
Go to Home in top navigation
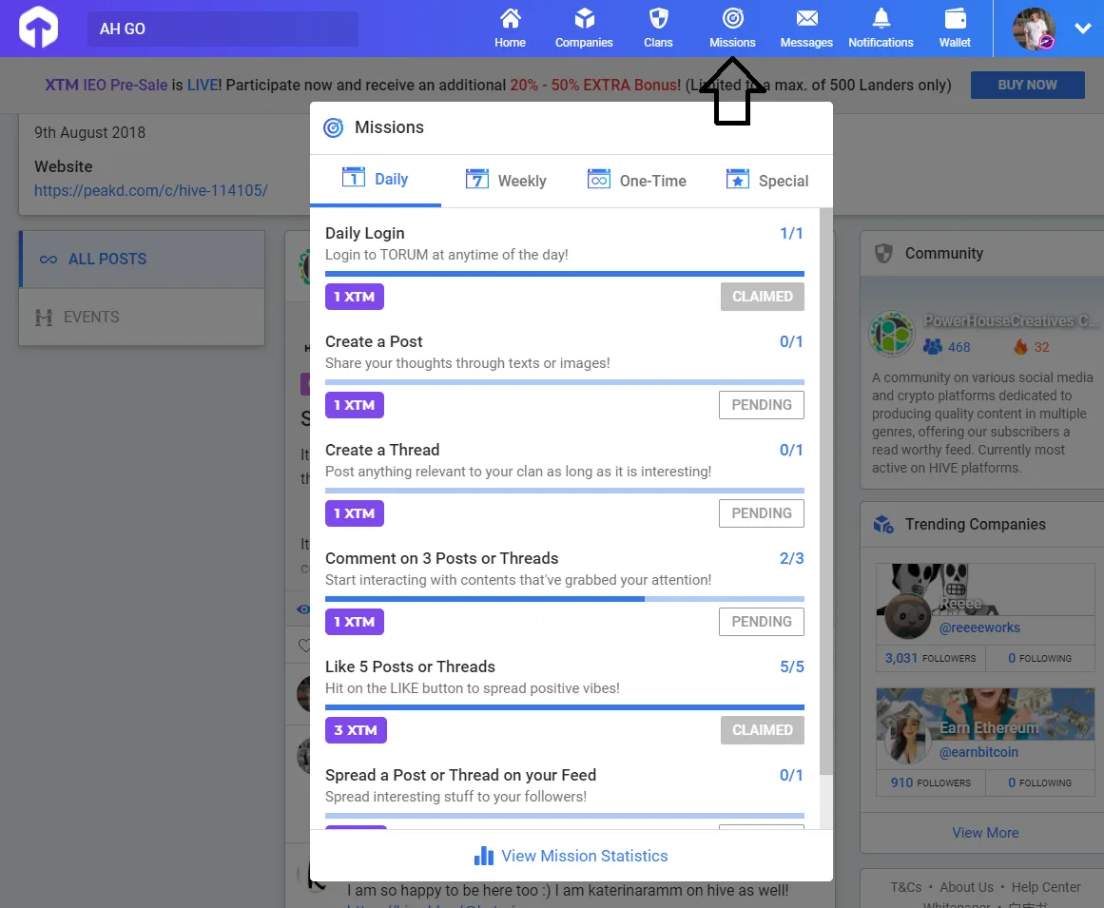pyautogui.click(x=510, y=29)
